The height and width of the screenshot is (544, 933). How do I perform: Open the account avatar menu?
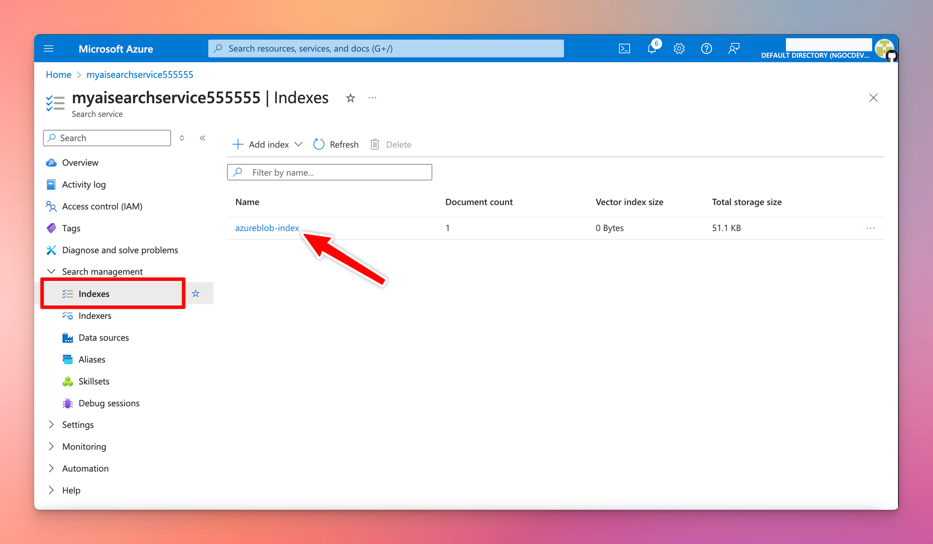(884, 48)
